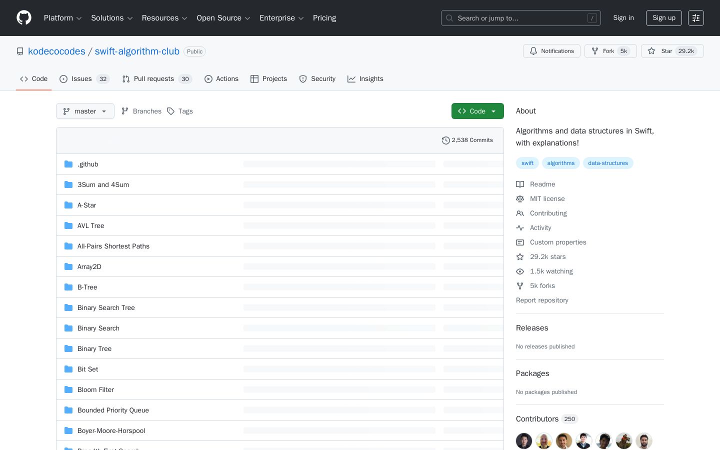Click the note icon beside Custom properties
This screenshot has height=450, width=720.
point(520,242)
